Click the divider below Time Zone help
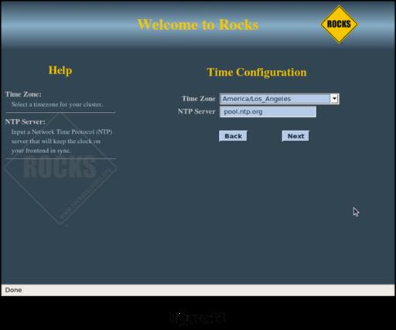Image resolution: width=396 pixels, height=330 pixels. (x=61, y=113)
